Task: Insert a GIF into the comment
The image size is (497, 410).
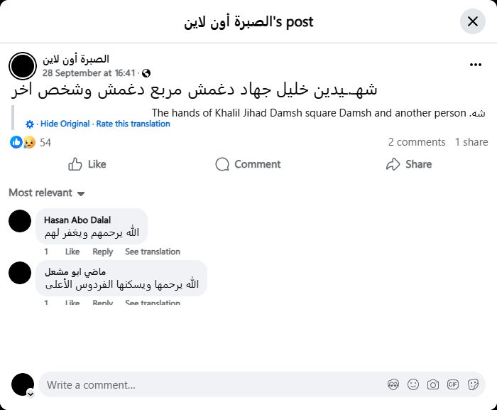Action: (453, 384)
